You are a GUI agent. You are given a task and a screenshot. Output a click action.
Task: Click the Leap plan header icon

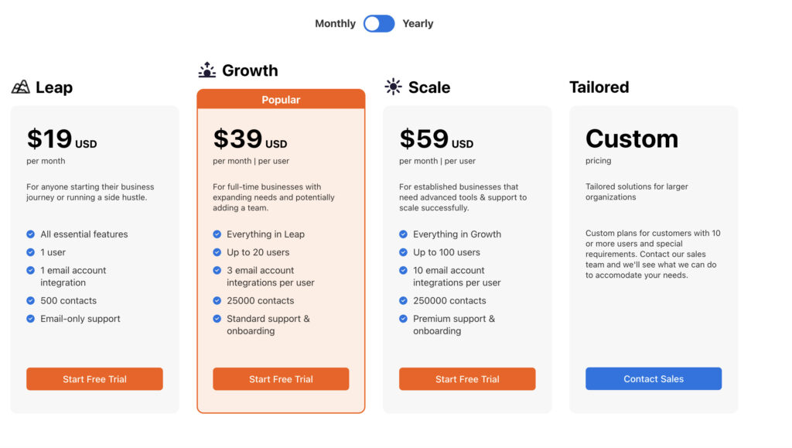click(x=19, y=87)
